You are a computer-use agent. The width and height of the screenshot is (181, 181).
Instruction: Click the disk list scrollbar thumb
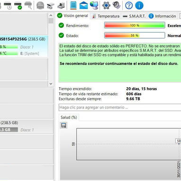click(51, 21)
